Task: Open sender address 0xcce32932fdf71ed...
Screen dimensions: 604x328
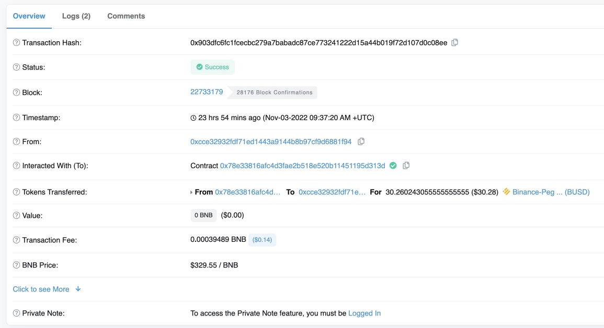Action: click(271, 142)
